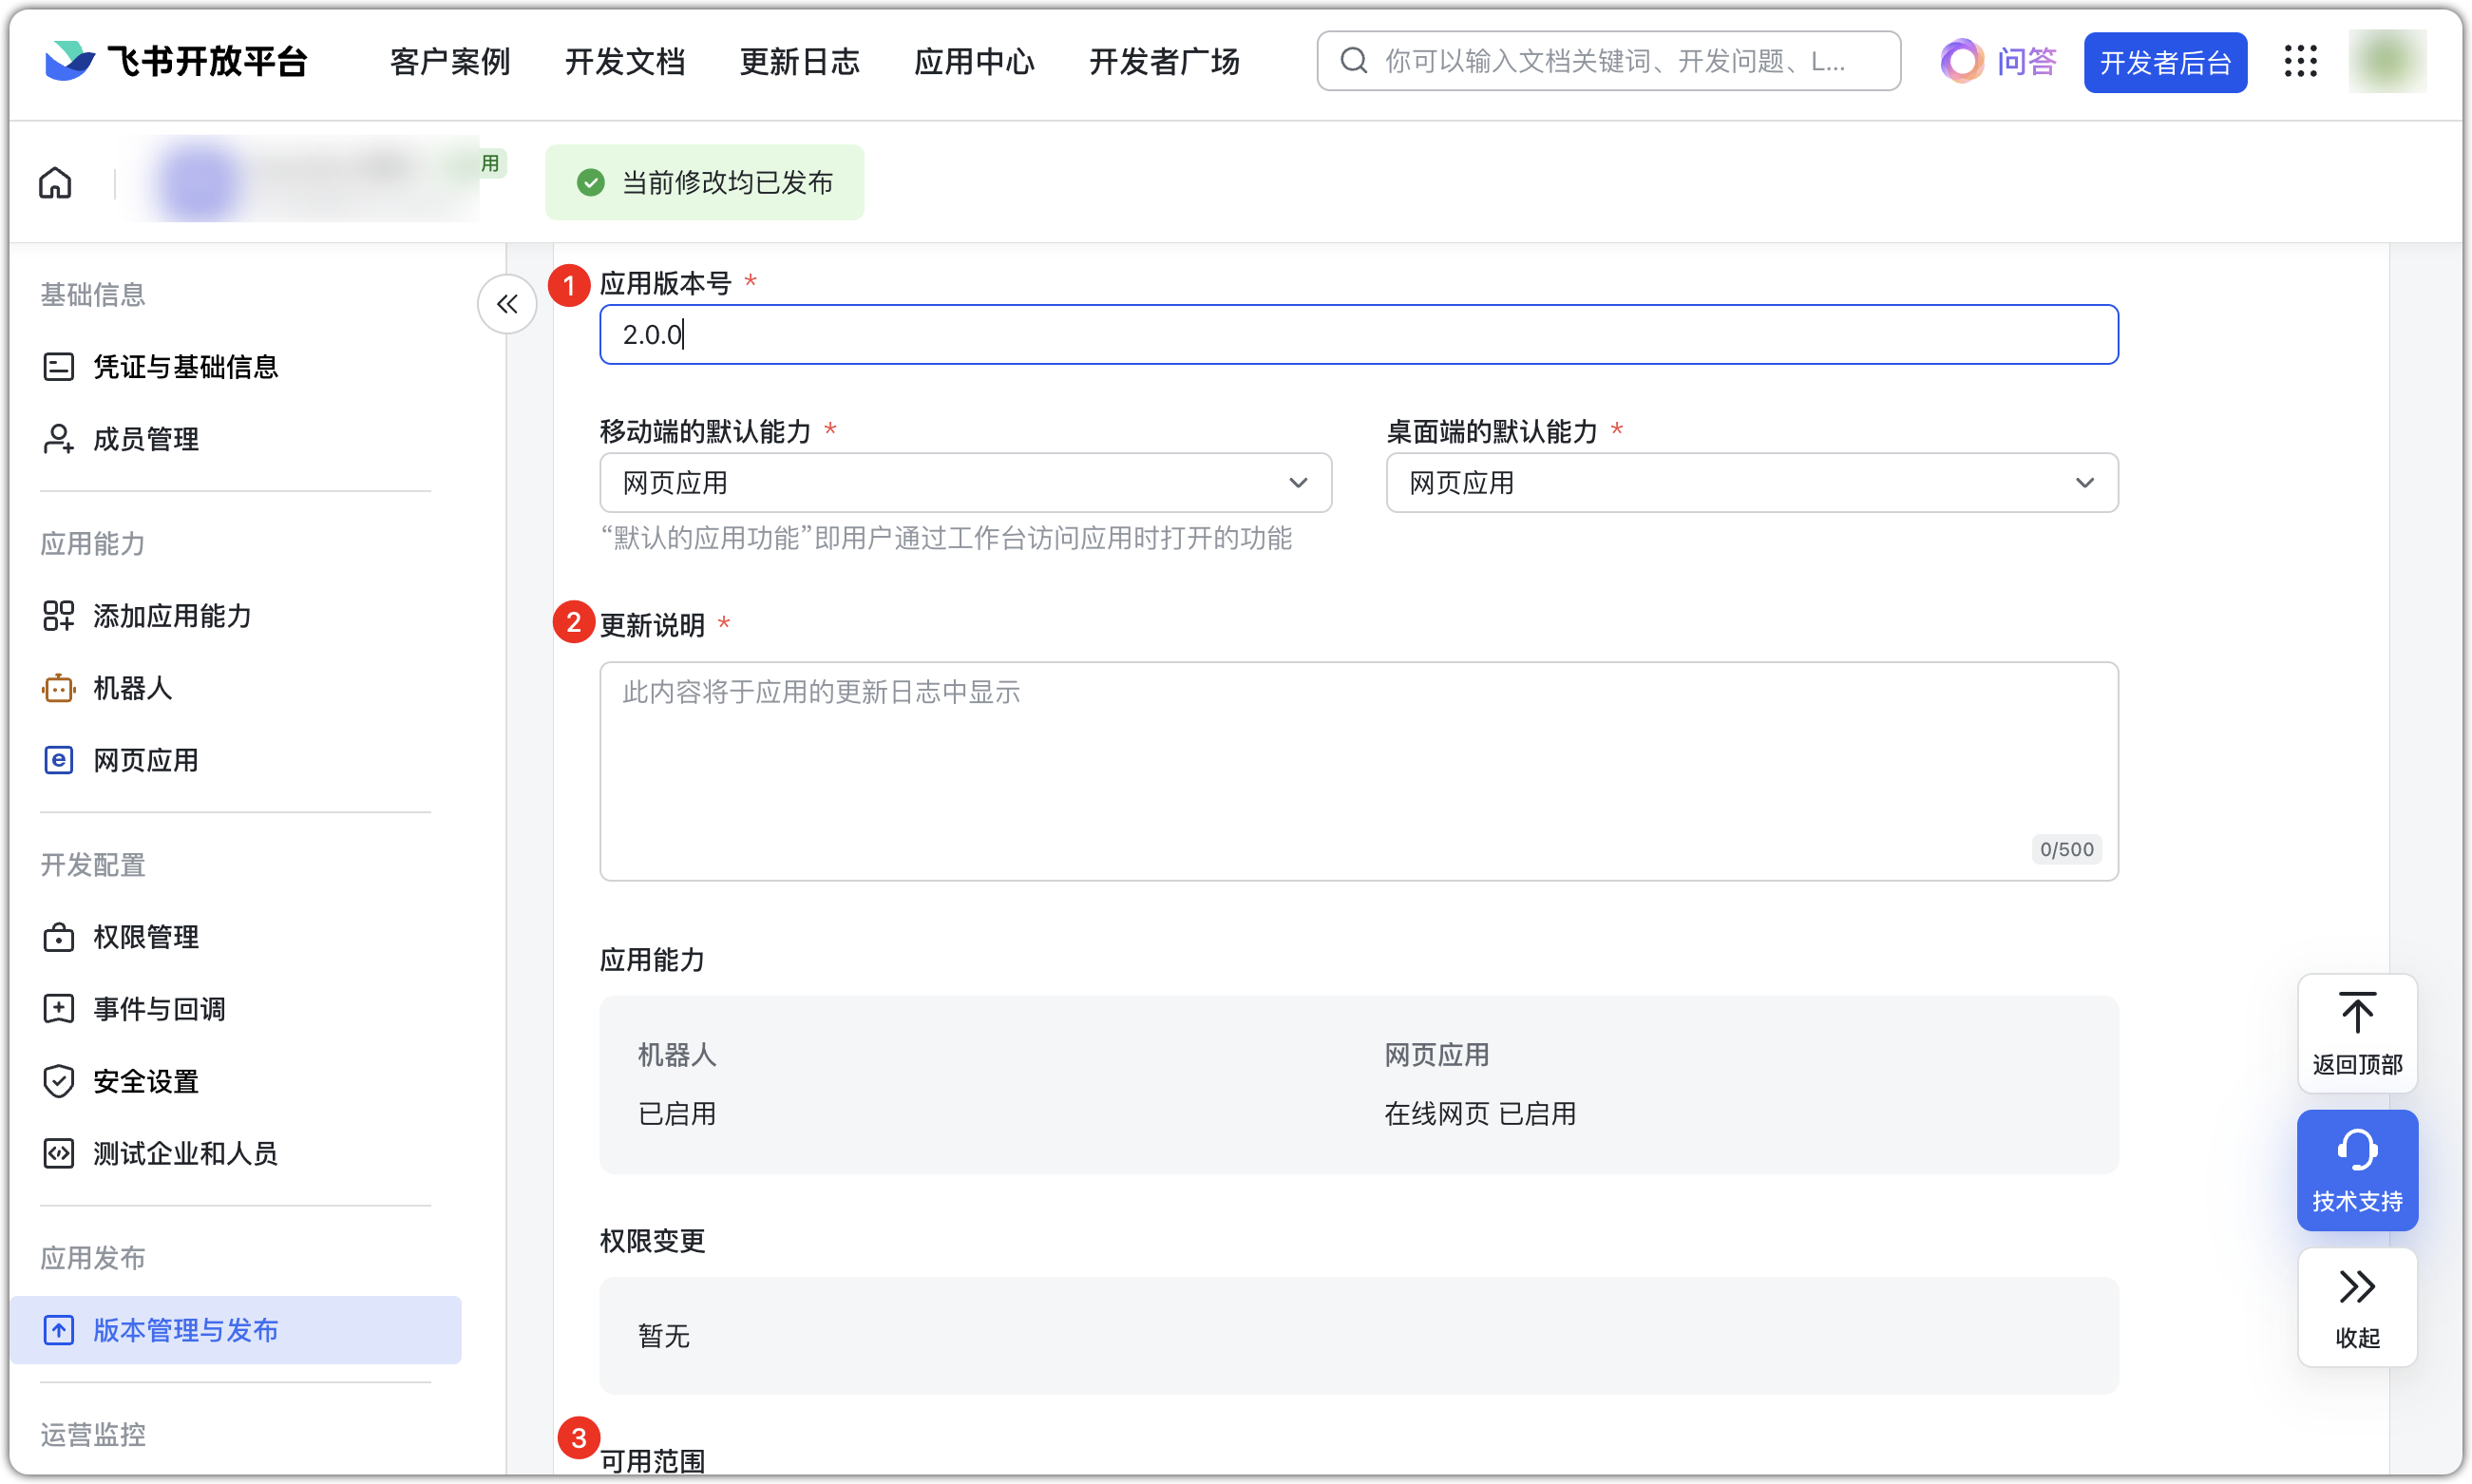Click the 开发者后台 button
Viewport: 2472px width, 1484px height.
pyautogui.click(x=2165, y=61)
